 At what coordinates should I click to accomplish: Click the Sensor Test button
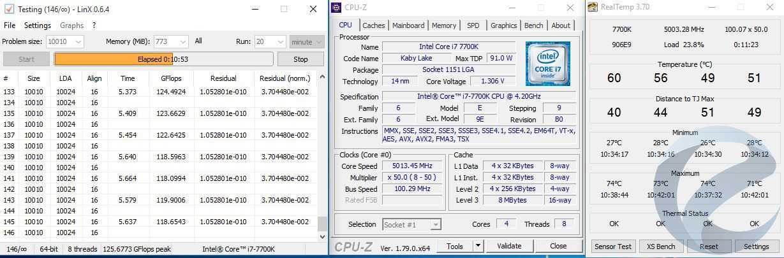pyautogui.click(x=612, y=247)
